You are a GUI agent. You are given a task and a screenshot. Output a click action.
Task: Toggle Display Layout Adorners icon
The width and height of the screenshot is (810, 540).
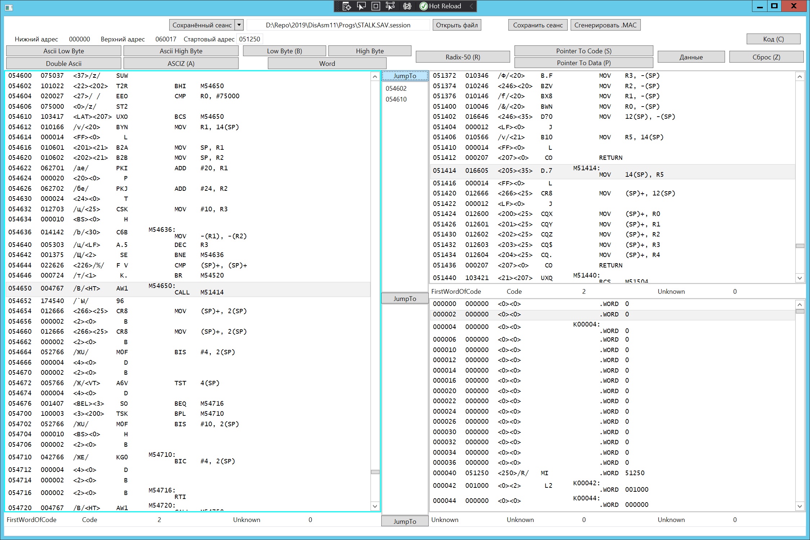coord(375,6)
